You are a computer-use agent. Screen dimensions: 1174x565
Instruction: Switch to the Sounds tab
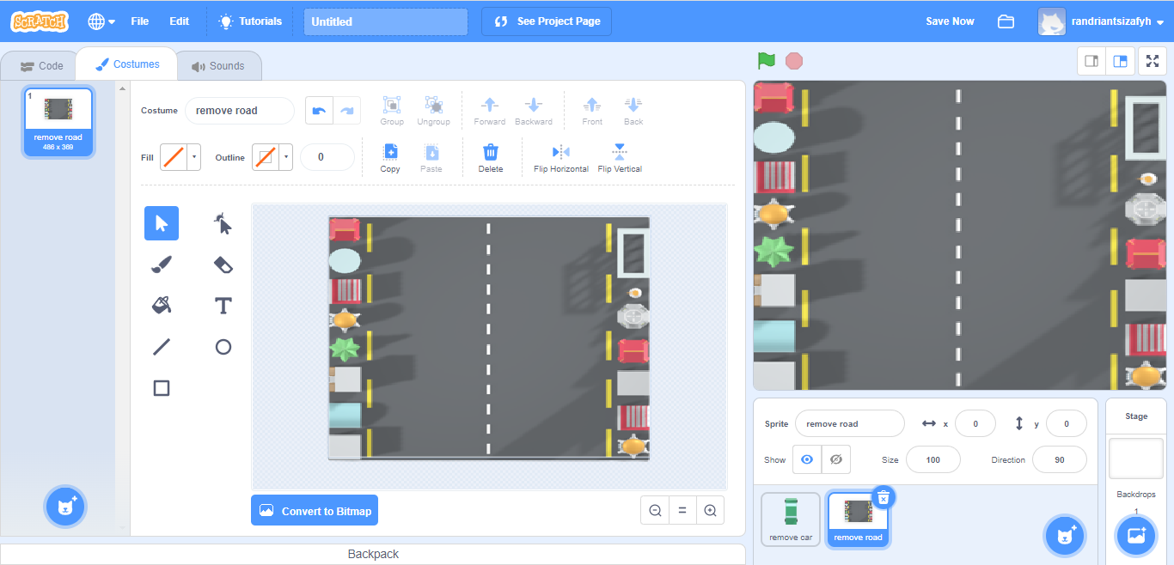pos(218,66)
